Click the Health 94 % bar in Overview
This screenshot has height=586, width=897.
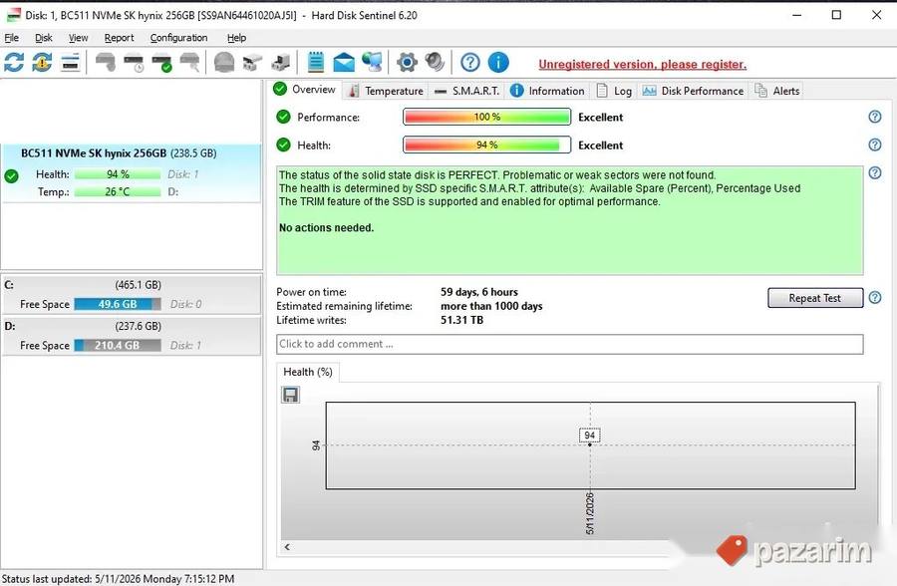pyautogui.click(x=486, y=145)
